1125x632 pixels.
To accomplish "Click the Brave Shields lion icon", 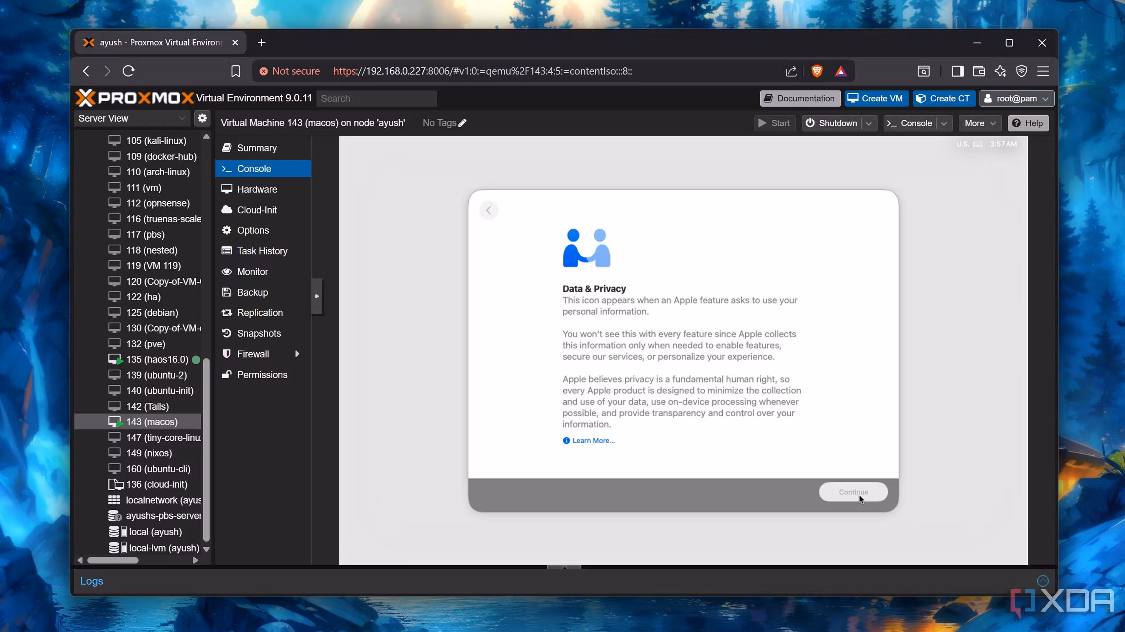I will 817,71.
